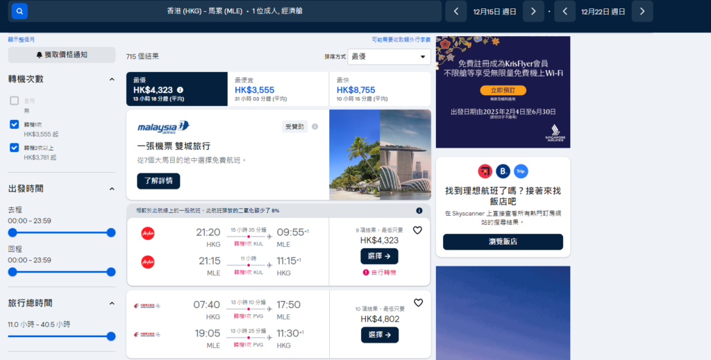711x360 pixels.
Task: Advance departure date with next arrow
Action: (533, 11)
